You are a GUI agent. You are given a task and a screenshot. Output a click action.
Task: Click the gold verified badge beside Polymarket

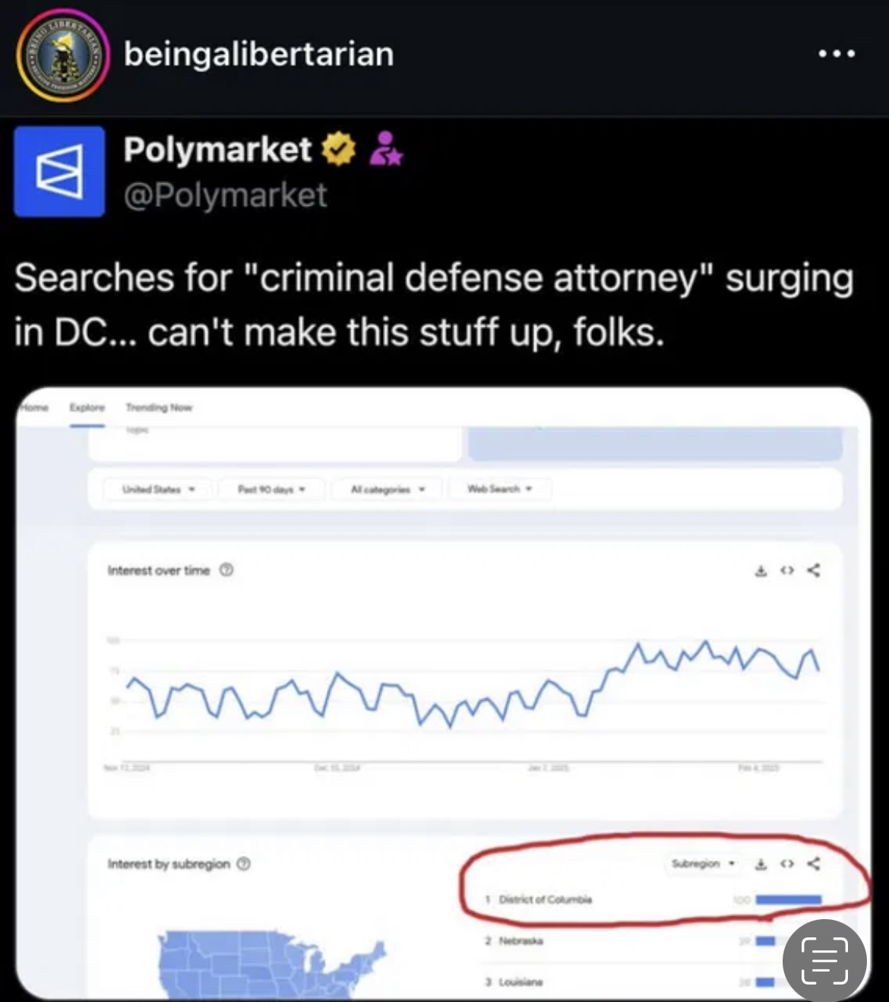click(x=339, y=149)
